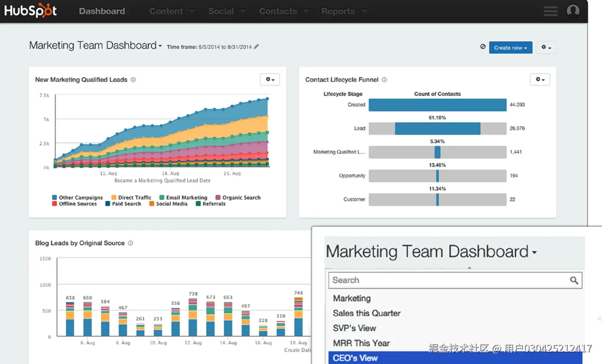Screen dimensions: 602x364
Task: Open the gear dropdown on Contact Lifecycle Funnel widget
Action: (540, 79)
